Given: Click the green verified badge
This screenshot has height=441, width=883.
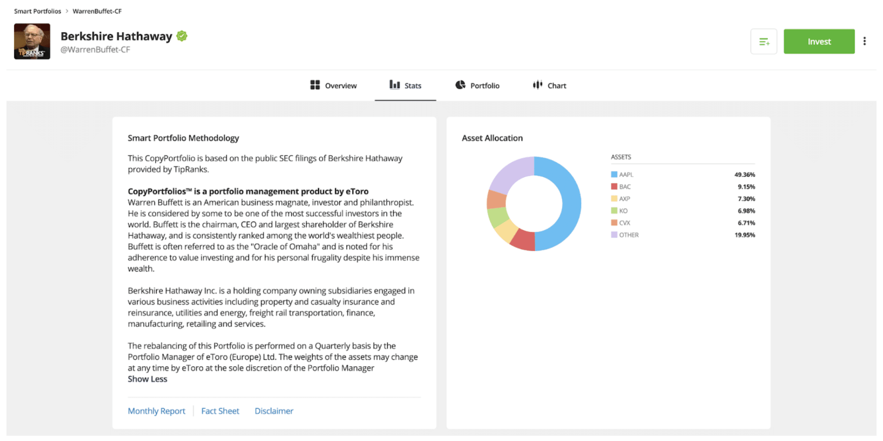Looking at the screenshot, I should [182, 36].
